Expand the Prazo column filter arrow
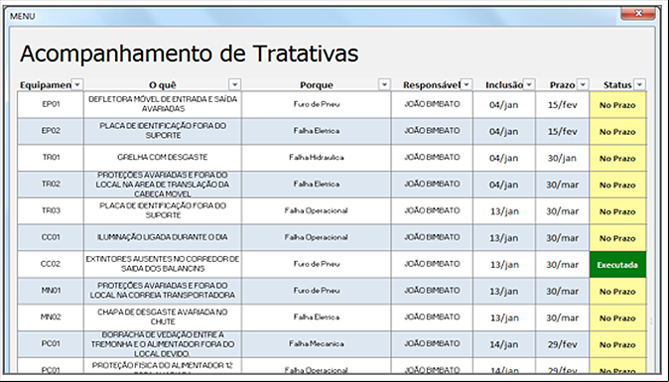The image size is (669, 382). (583, 84)
